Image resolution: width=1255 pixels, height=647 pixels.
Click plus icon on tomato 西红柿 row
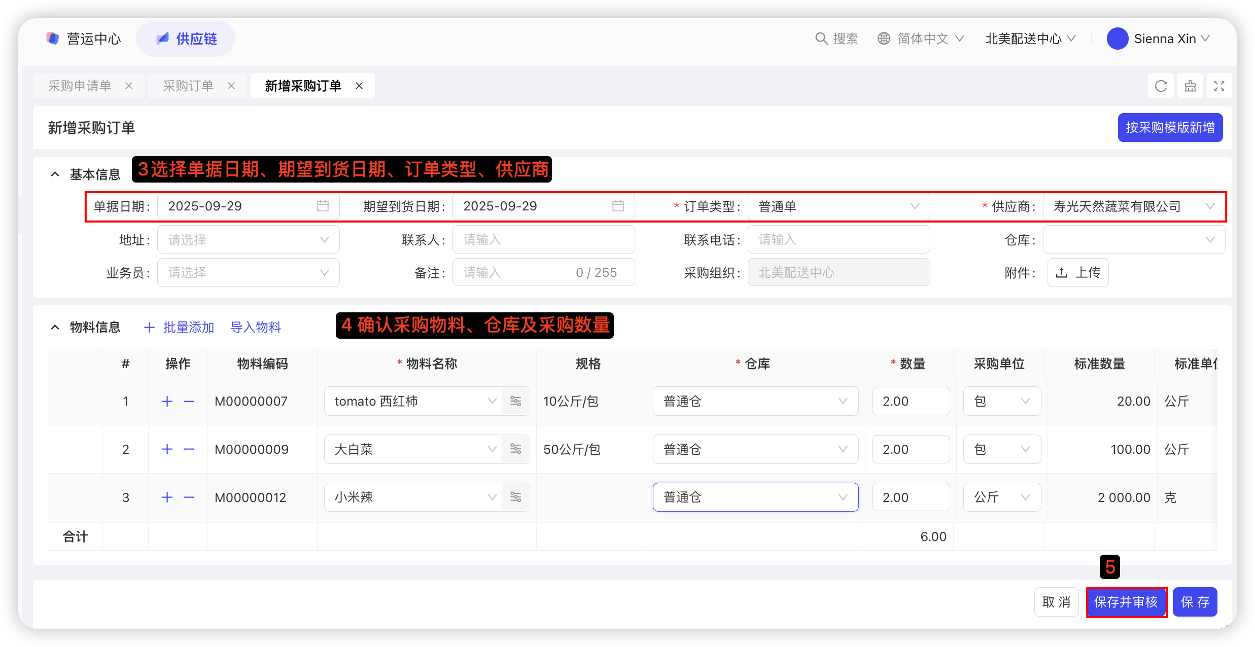point(167,402)
